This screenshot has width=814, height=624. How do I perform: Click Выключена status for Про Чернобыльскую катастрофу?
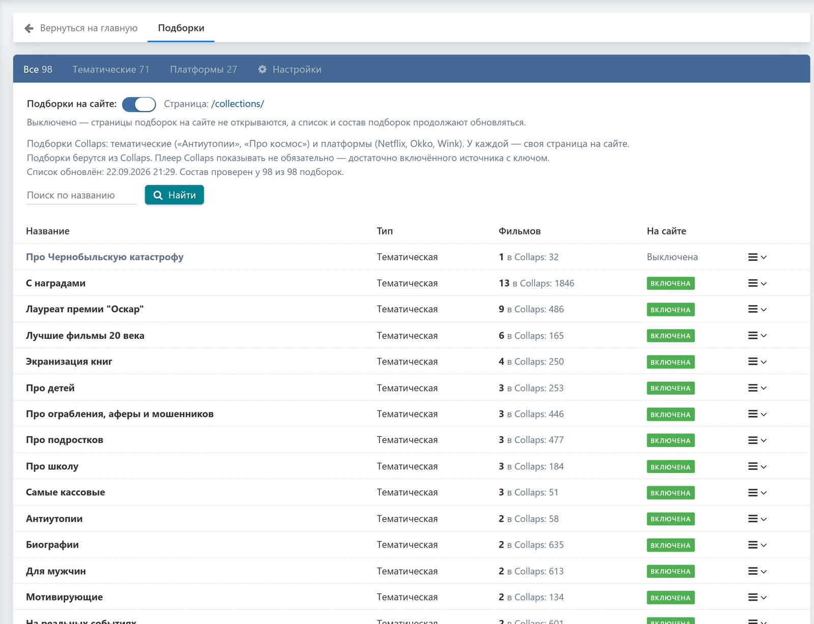[672, 257]
